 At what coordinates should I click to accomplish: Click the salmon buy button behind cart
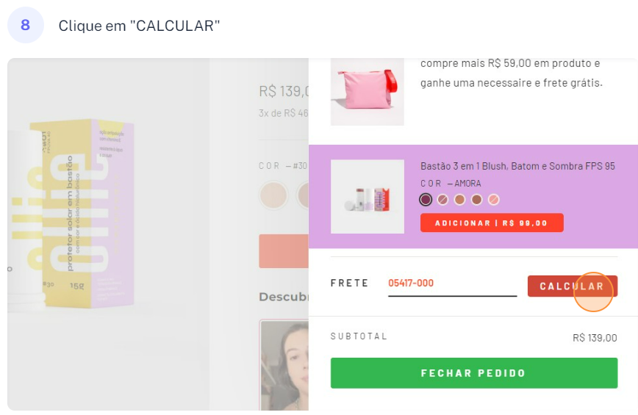[284, 251]
